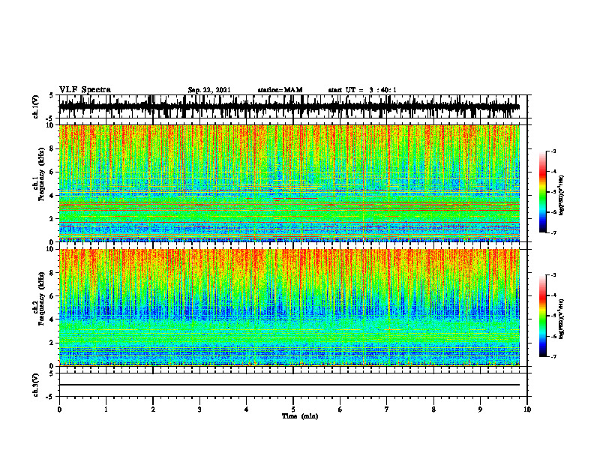This screenshot has width=594, height=459.
Task: Click inside the ch.1 spectrogram panel
Action: 289,183
